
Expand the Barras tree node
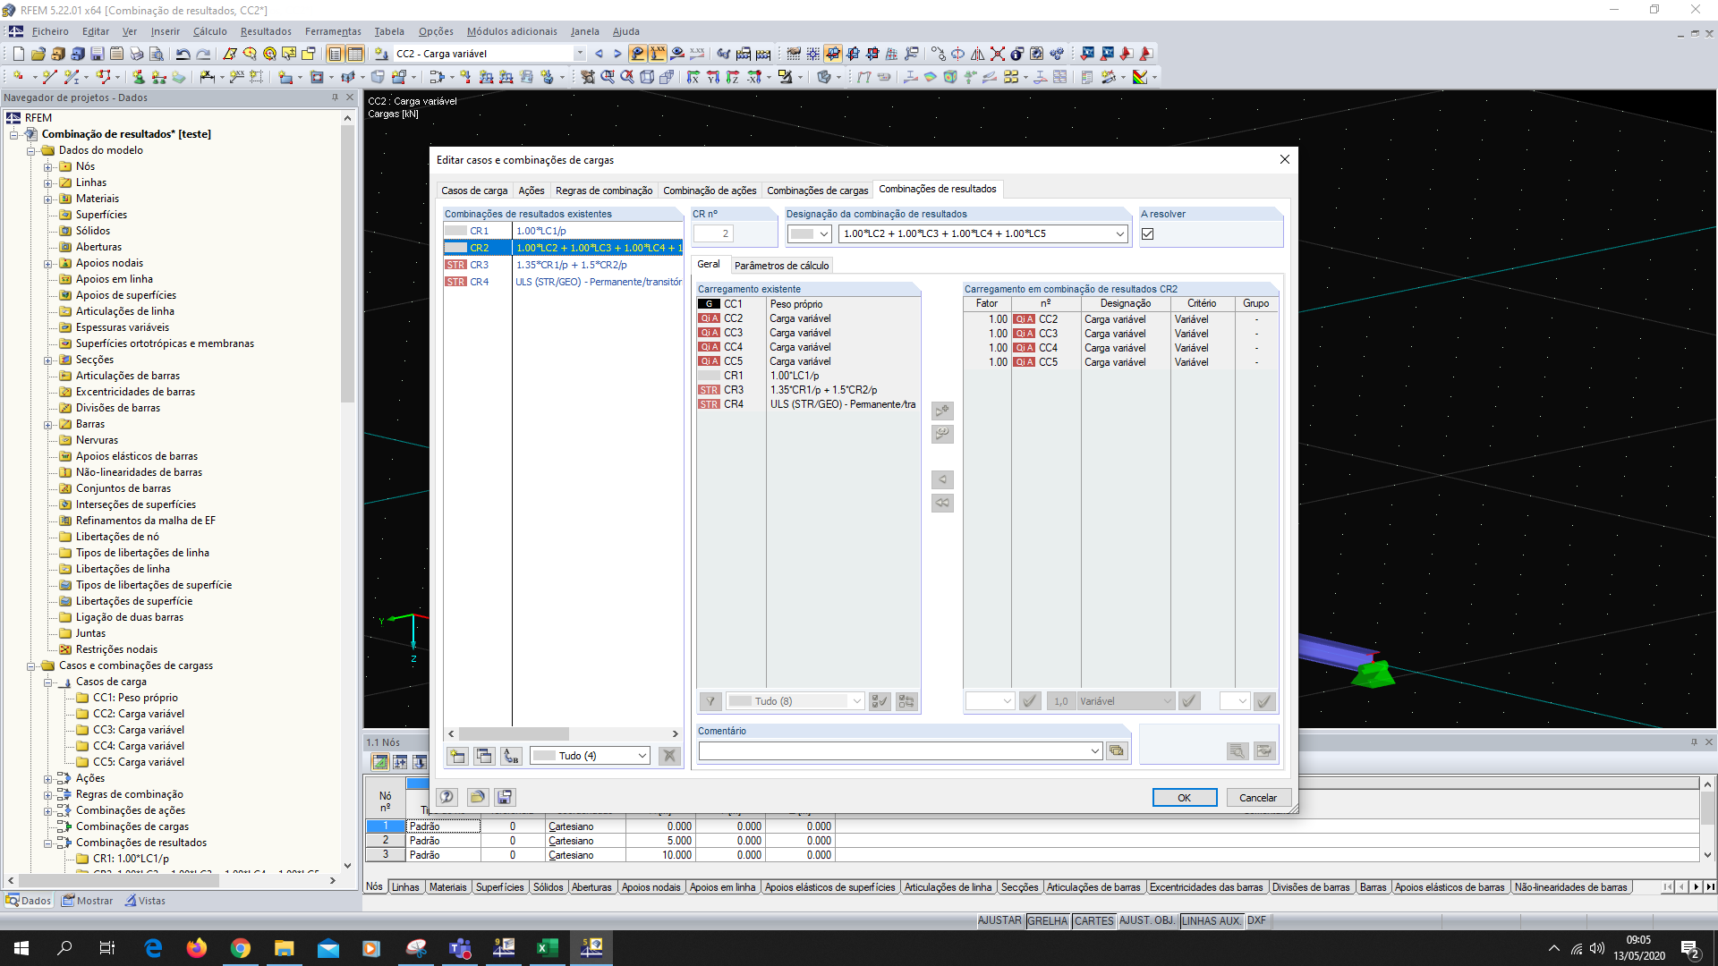[x=48, y=424]
